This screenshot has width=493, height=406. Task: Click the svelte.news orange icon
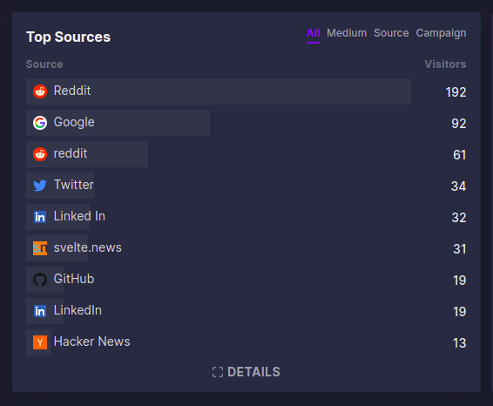[40, 248]
